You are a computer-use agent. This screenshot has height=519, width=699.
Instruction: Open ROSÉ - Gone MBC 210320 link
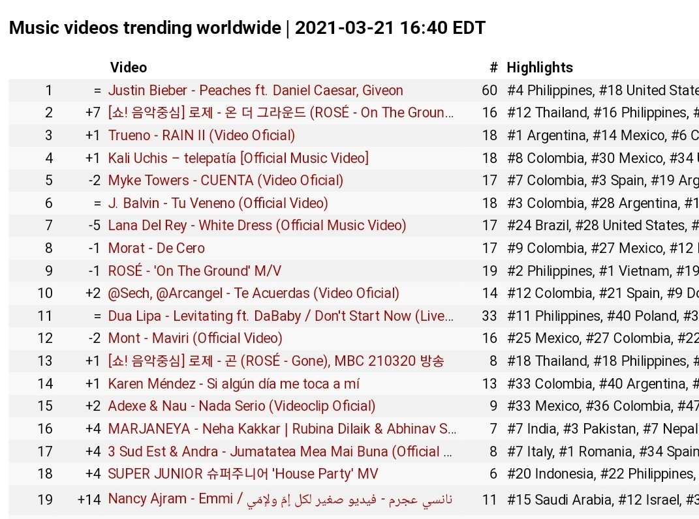pos(276,361)
